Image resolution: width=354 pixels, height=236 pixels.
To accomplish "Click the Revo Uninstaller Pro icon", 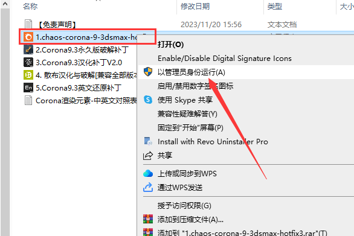I will (x=148, y=141).
